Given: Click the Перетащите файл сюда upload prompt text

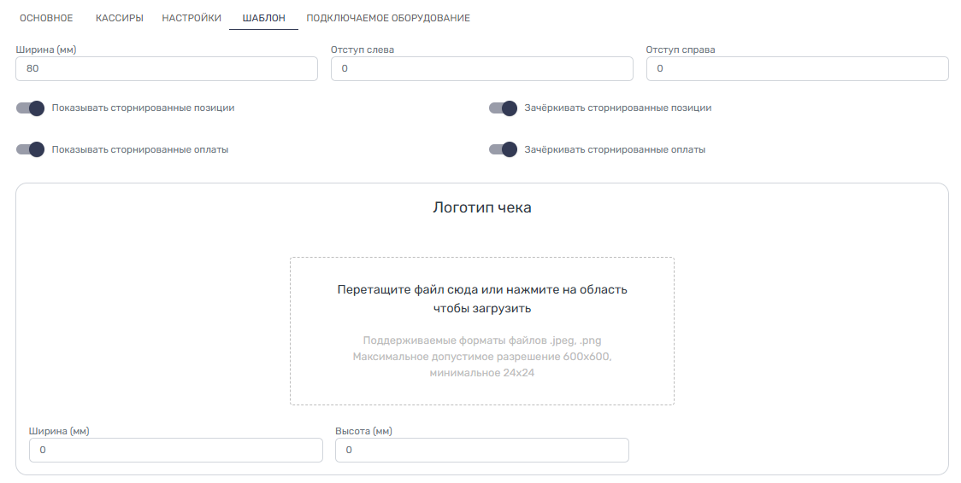Looking at the screenshot, I should point(481,289).
